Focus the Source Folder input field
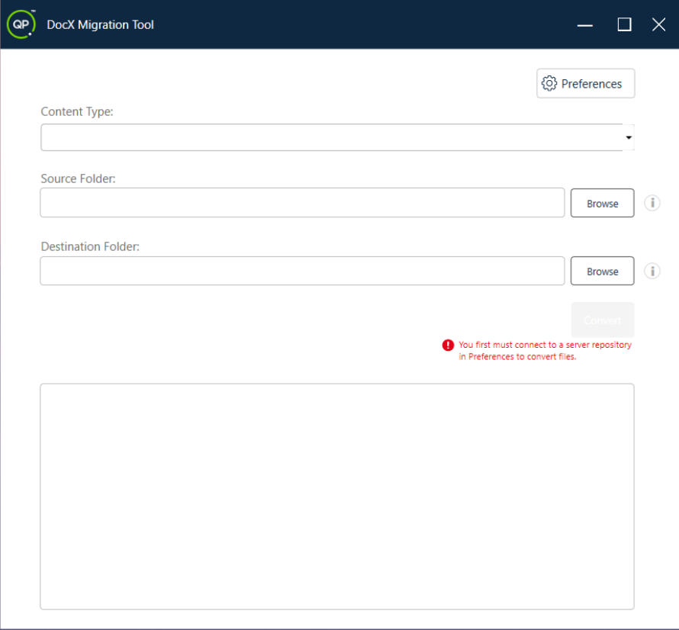This screenshot has width=679, height=630. tap(302, 203)
